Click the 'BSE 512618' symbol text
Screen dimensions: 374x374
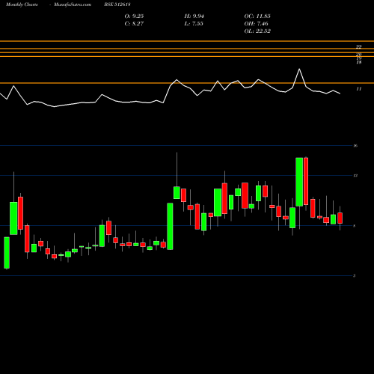[117, 4]
